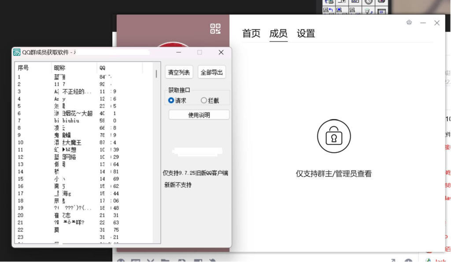Click the QQ群成员获取软件 title bar app icon
This screenshot has width=451, height=262.
(17, 52)
